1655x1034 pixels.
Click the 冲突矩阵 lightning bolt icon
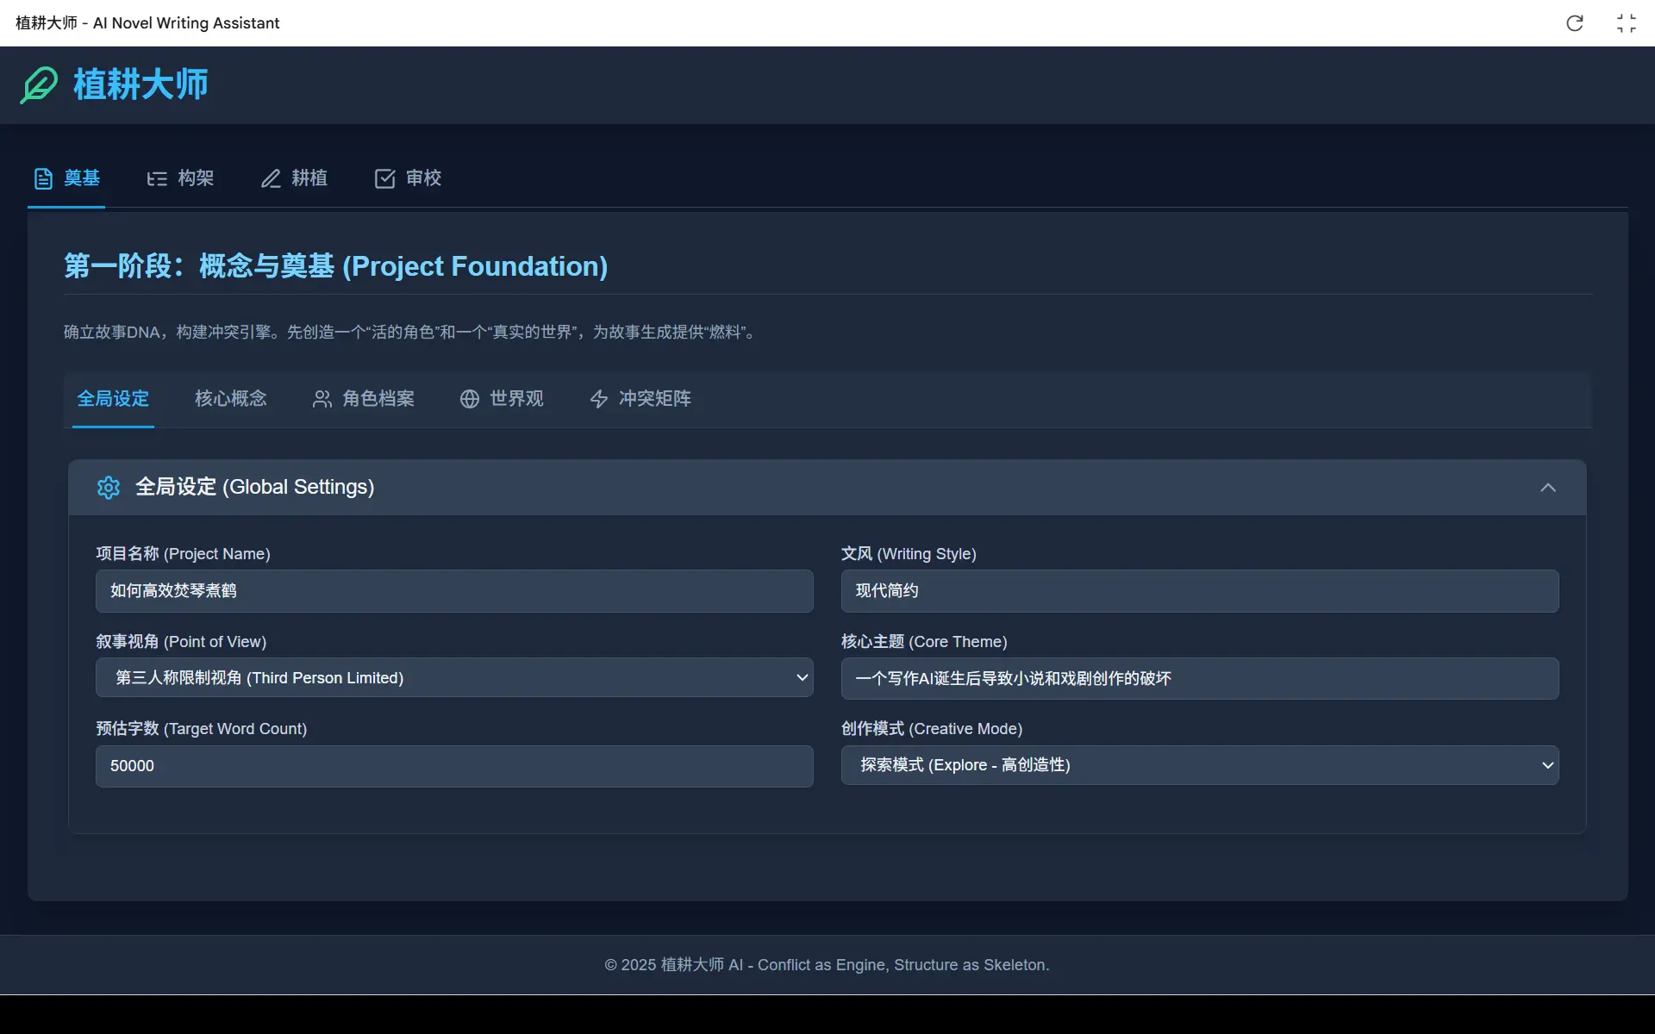click(598, 399)
